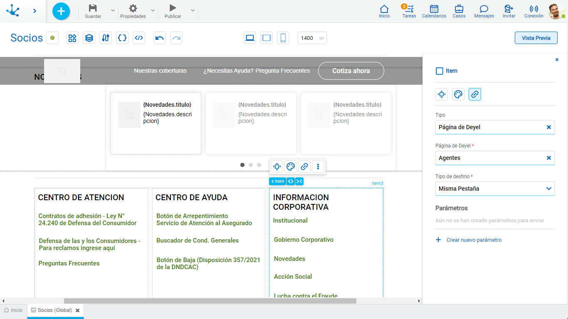Click floating toolbar palette style icon
The width and height of the screenshot is (568, 319).
[291, 167]
